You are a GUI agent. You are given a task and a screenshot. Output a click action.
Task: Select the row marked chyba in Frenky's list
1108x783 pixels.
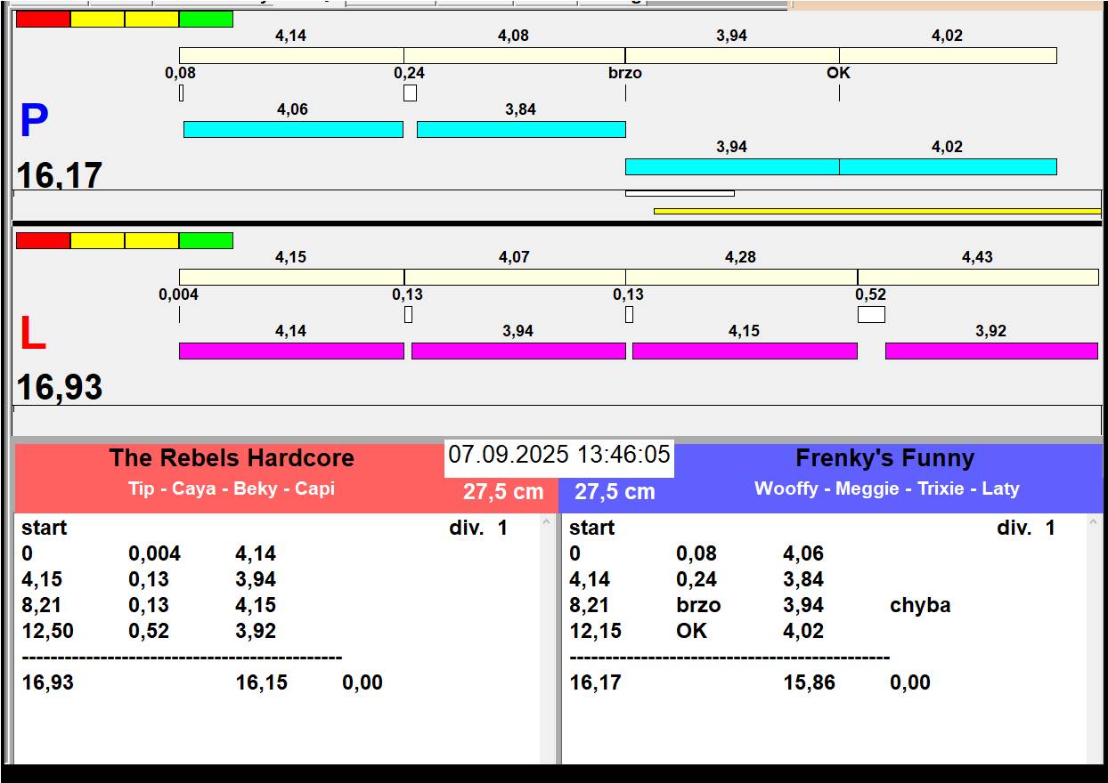pyautogui.click(x=757, y=605)
